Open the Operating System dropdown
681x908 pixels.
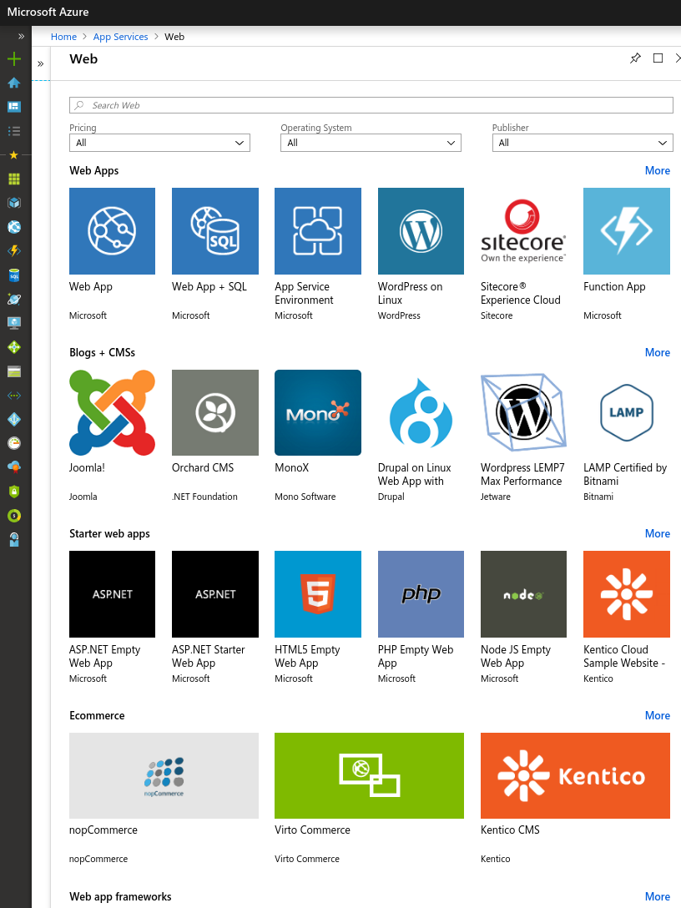tap(371, 143)
